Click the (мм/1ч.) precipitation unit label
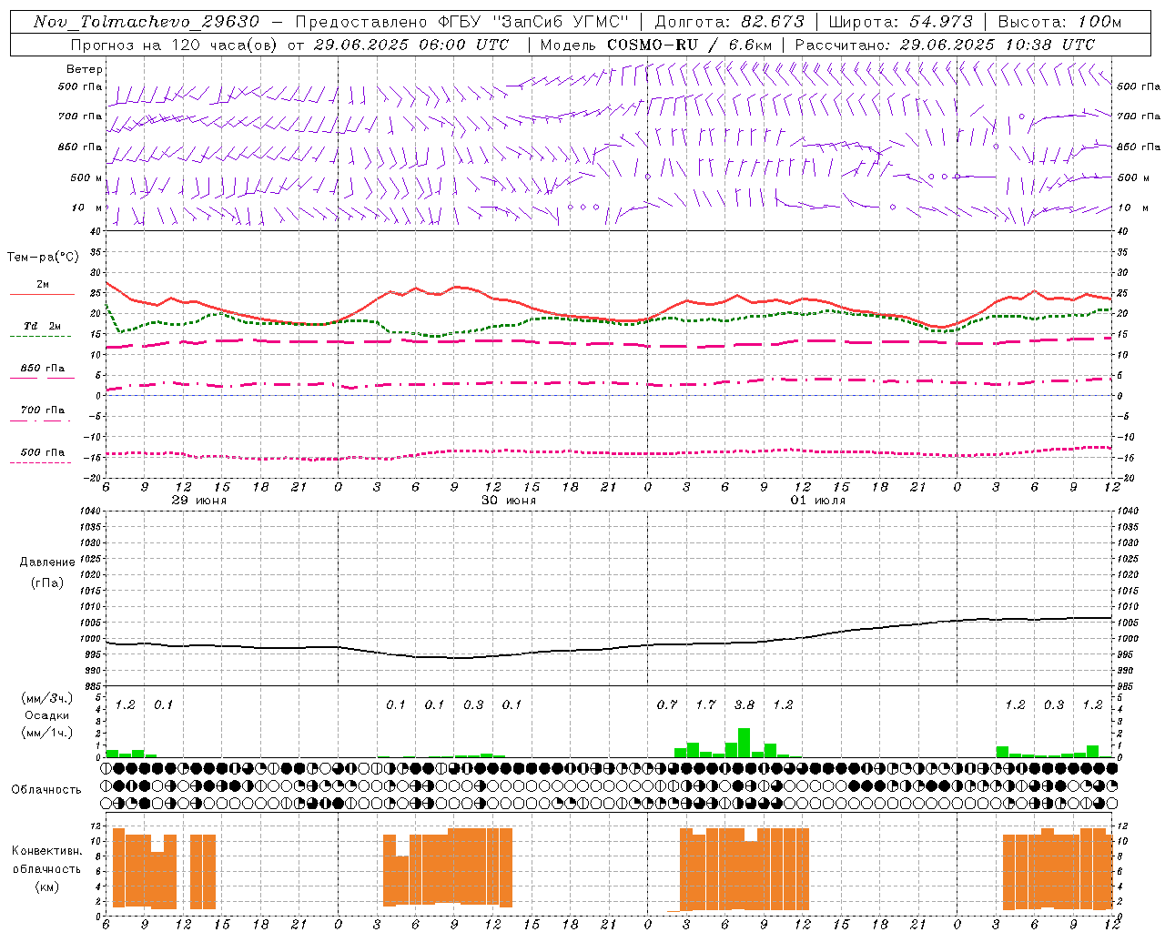 pyautogui.click(x=46, y=733)
